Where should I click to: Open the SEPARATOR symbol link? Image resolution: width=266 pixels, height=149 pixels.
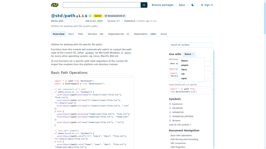tap(178, 112)
